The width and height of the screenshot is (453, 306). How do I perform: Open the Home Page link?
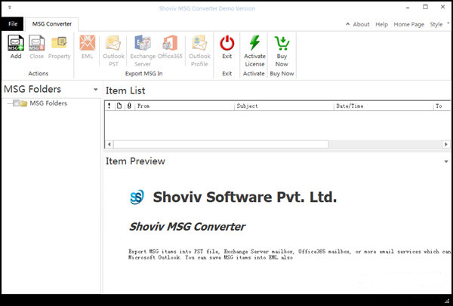(x=408, y=25)
